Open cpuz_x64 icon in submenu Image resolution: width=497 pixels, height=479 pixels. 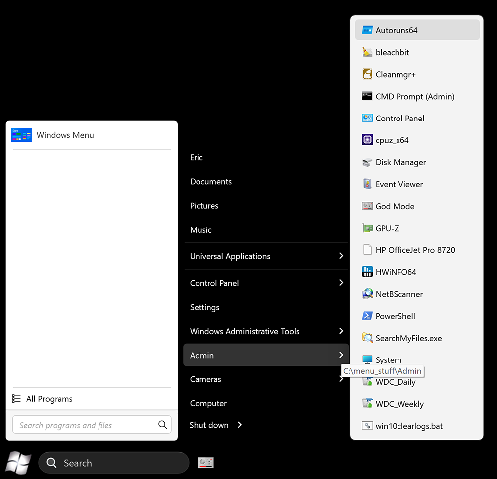point(367,140)
